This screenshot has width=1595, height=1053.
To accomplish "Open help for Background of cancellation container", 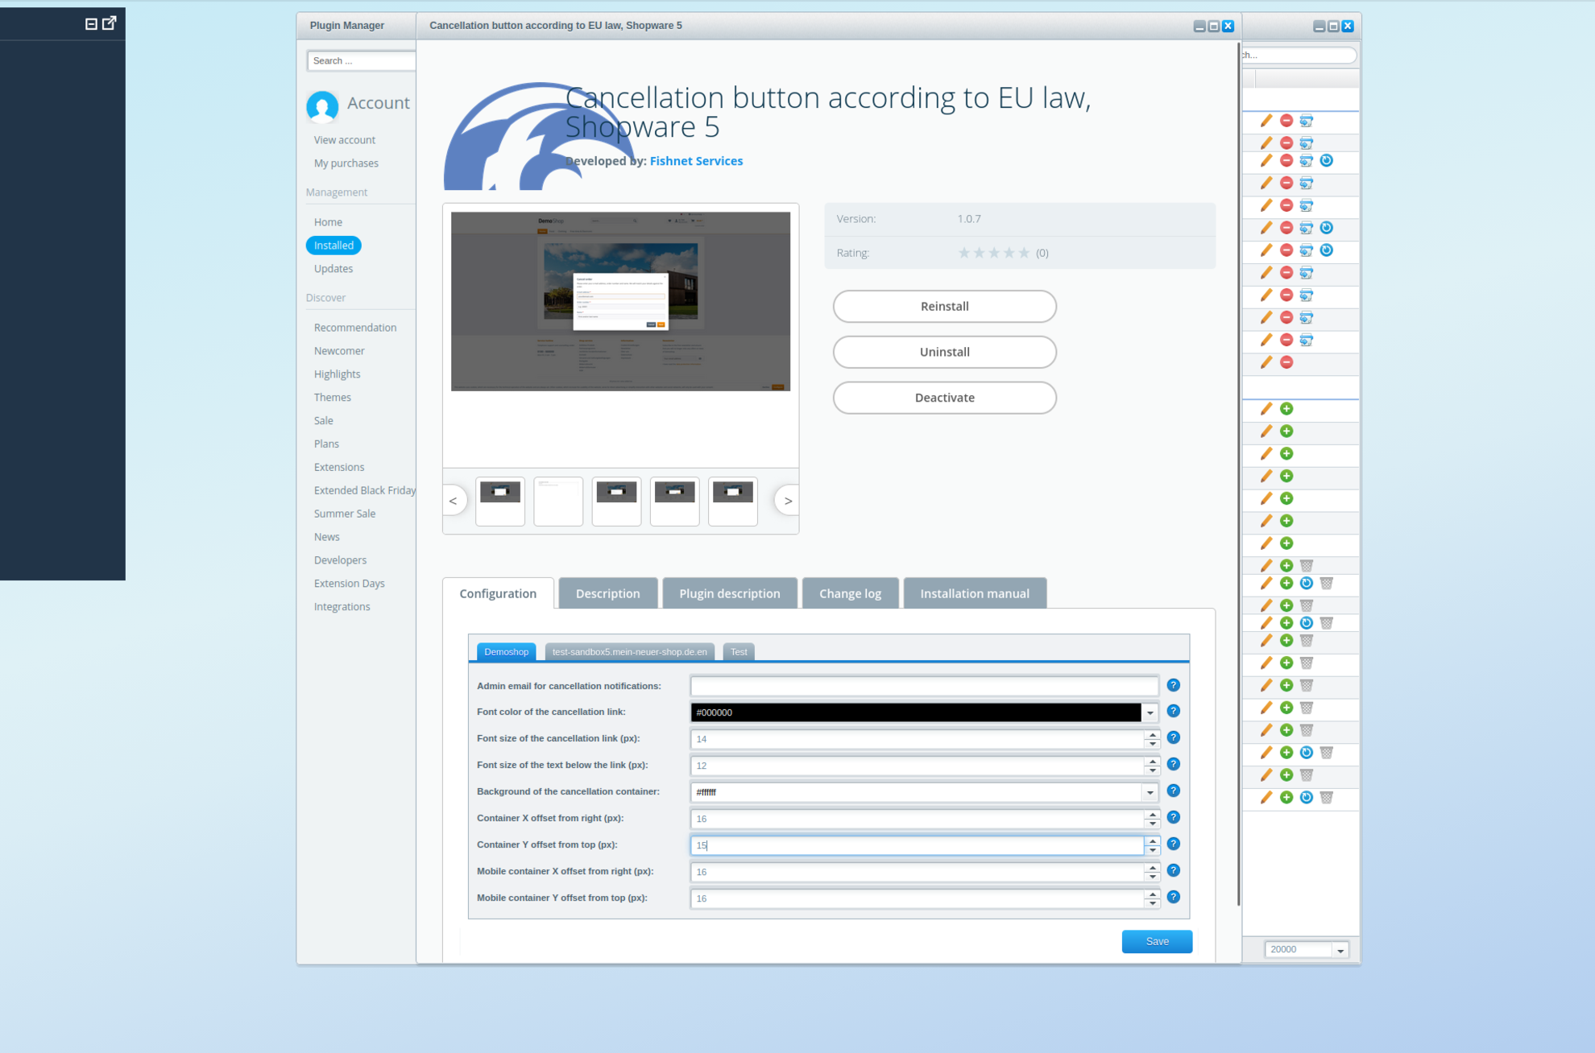I will [x=1173, y=791].
